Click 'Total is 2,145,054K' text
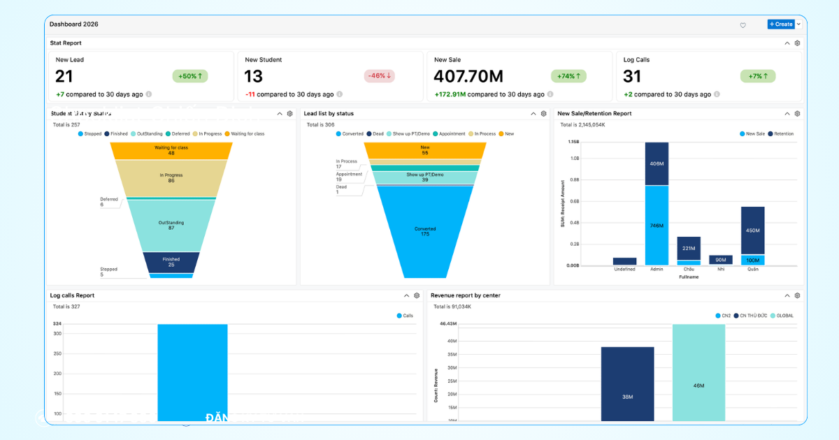839x440 pixels. [x=583, y=124]
